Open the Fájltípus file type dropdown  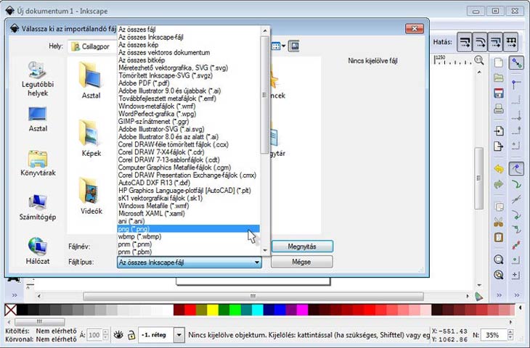coord(189,262)
